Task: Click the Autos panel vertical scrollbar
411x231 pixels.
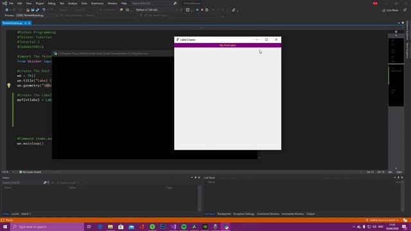Action: [x=200, y=198]
